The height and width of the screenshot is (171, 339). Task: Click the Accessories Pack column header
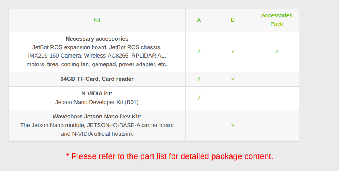click(x=277, y=20)
